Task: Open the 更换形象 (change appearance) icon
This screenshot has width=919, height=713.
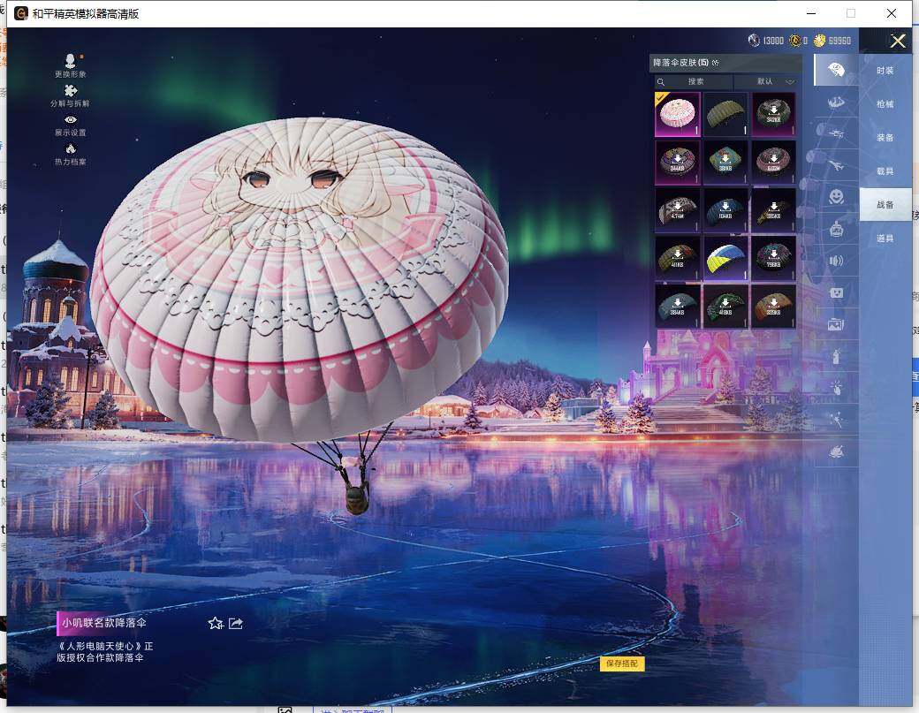Action: [71, 61]
